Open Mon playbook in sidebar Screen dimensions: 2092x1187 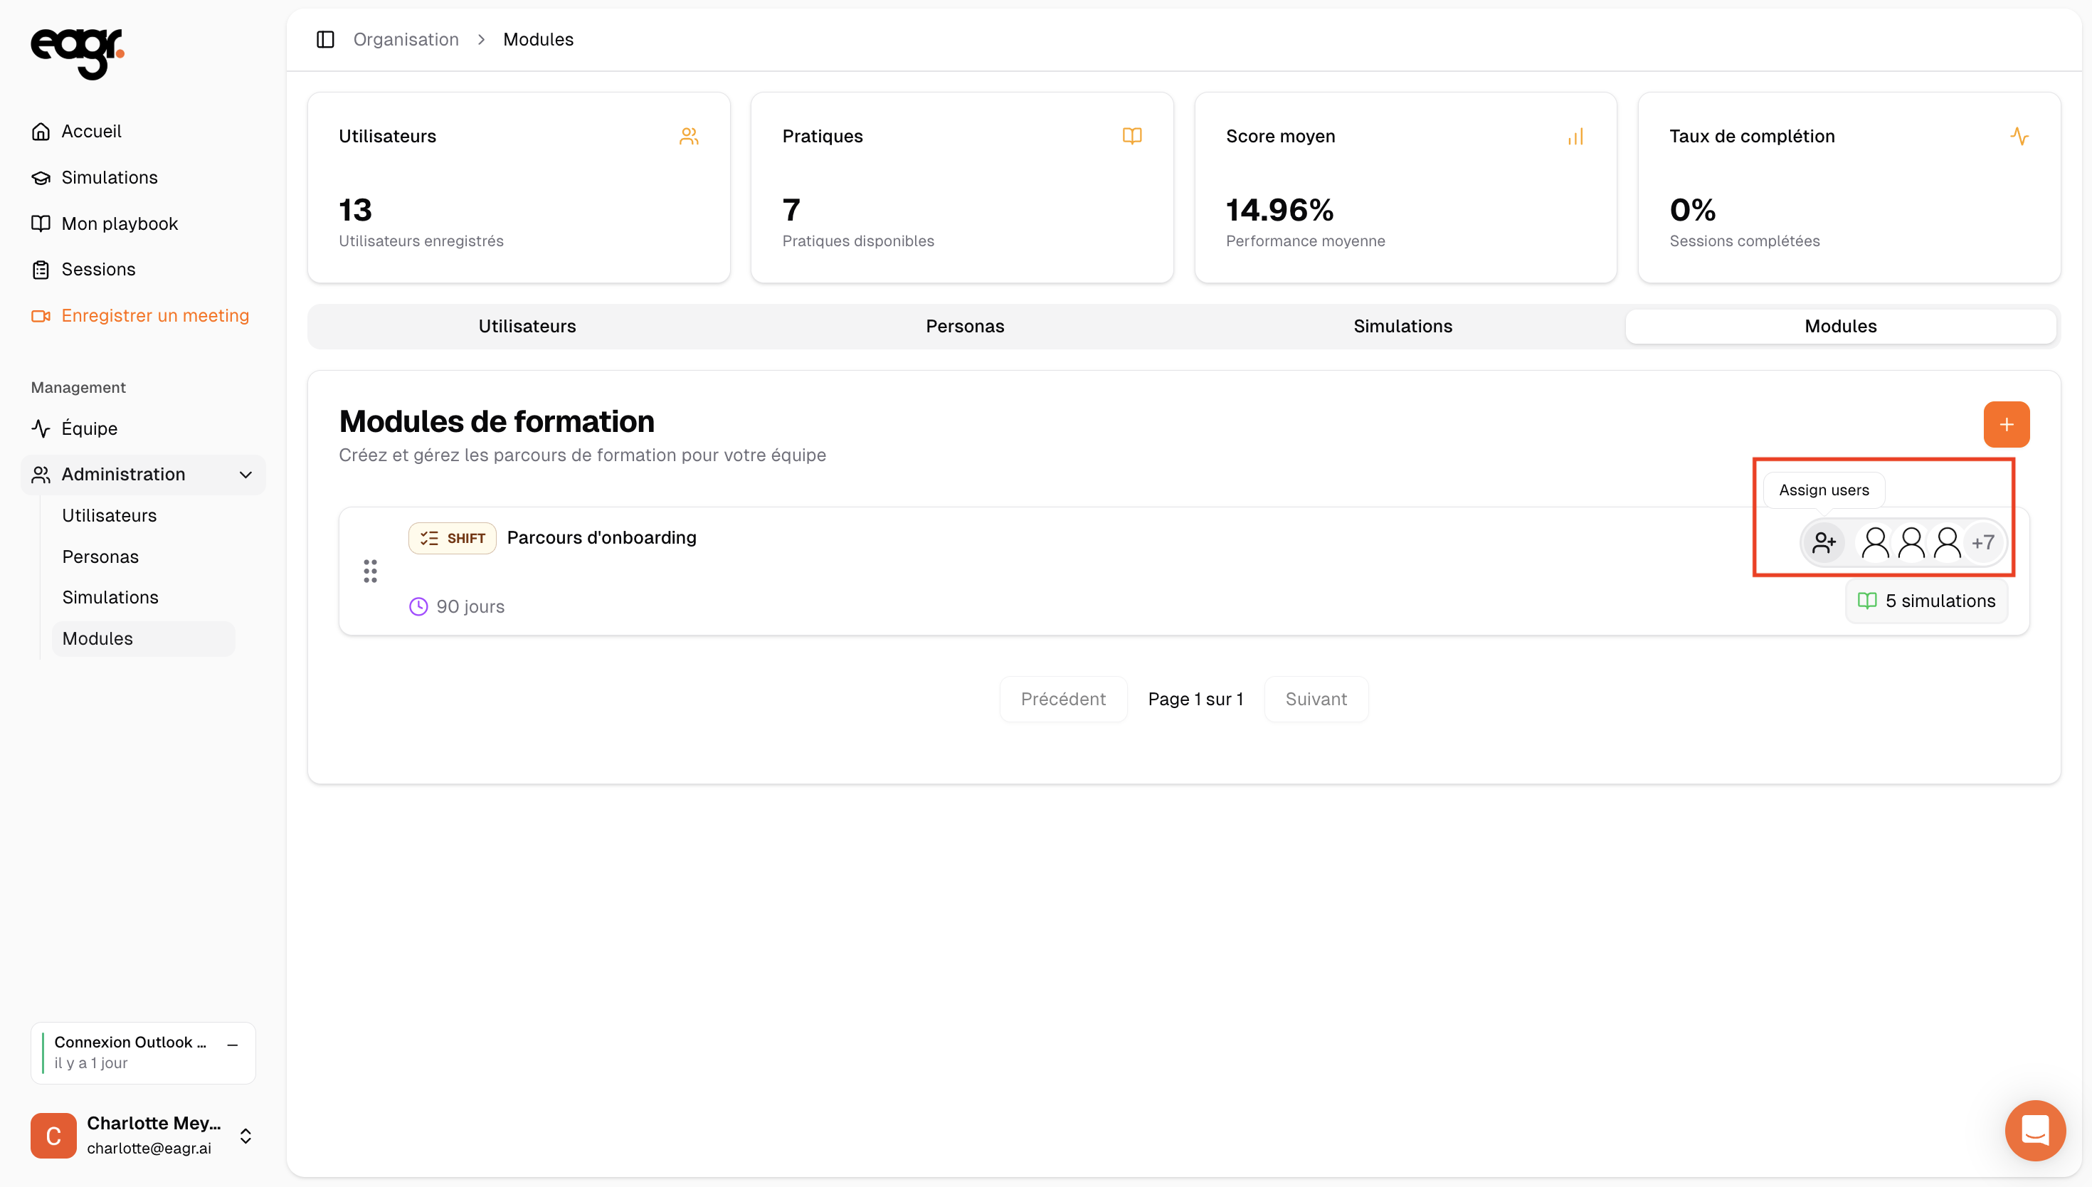119,223
